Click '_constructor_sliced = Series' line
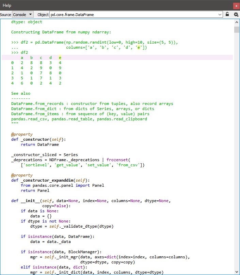Image resolution: width=240 pixels, height=275 pixels. pyautogui.click(x=45, y=155)
